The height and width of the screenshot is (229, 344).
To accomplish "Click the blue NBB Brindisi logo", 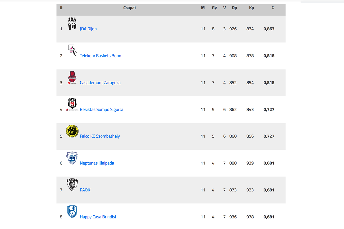I will click(72, 212).
